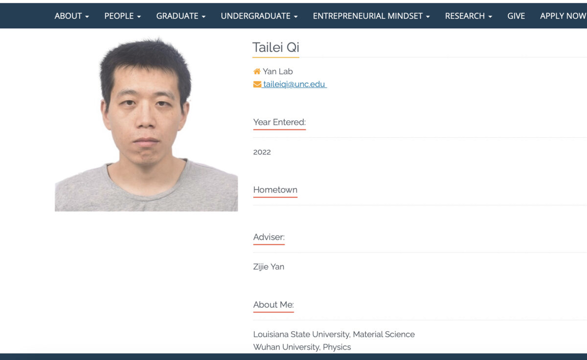The image size is (587, 360).
Task: Click the envelope icon before the email
Action: point(257,85)
